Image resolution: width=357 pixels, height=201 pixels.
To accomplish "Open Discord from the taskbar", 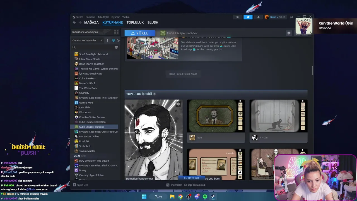I will [x=197, y=197].
